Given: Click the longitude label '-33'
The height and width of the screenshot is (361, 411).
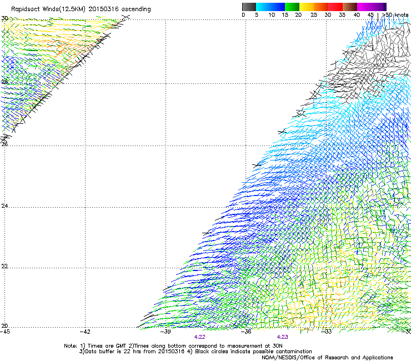Looking at the screenshot, I should (327, 332).
